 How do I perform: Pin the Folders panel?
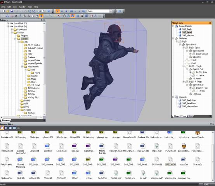click(x=42, y=20)
